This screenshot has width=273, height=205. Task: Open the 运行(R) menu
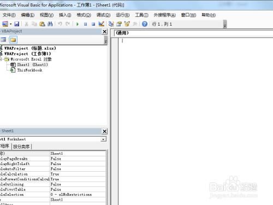tap(123, 15)
